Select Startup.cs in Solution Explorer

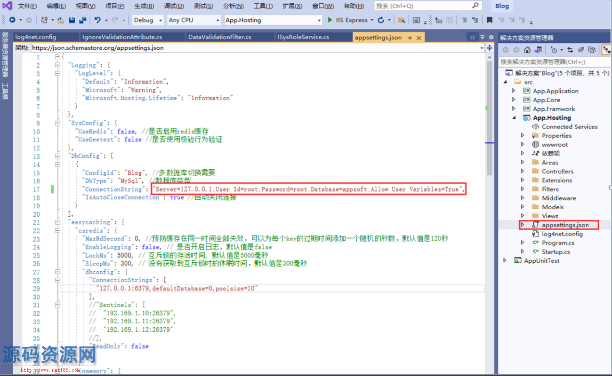(x=556, y=252)
